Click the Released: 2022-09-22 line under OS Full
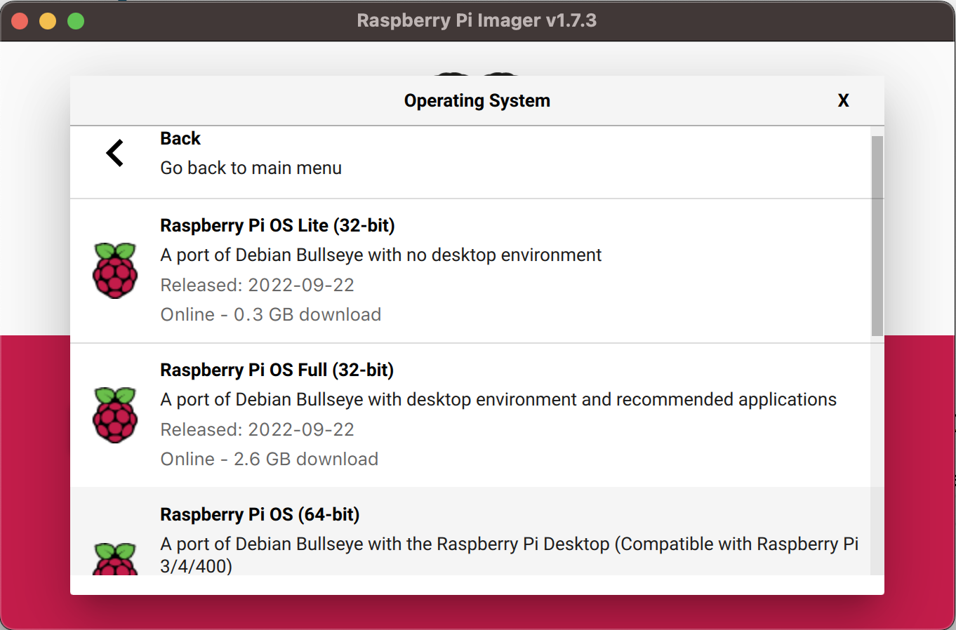956x630 pixels. point(257,429)
